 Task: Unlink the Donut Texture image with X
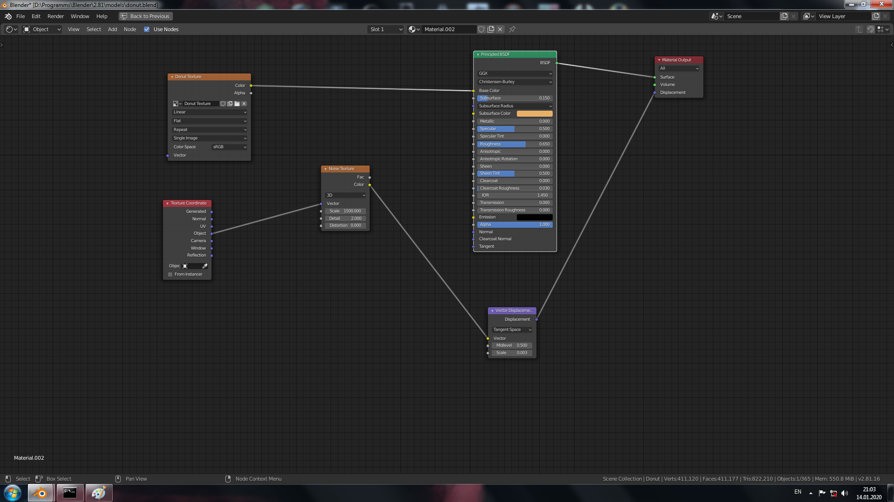[x=244, y=104]
